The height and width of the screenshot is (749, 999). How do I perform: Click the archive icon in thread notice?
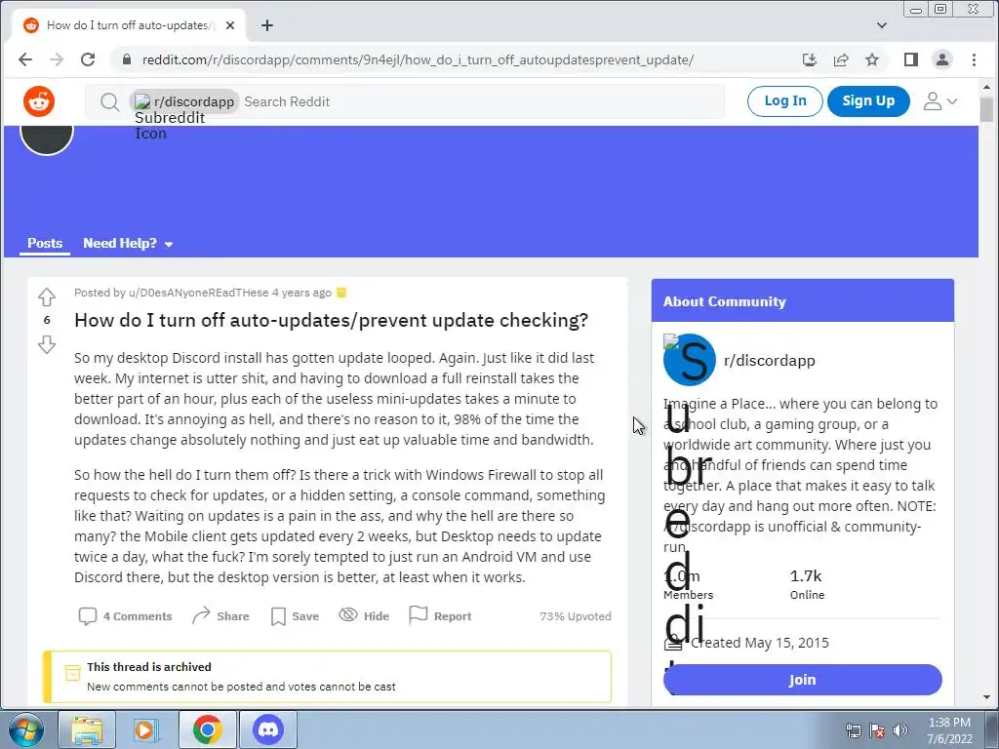tap(72, 673)
